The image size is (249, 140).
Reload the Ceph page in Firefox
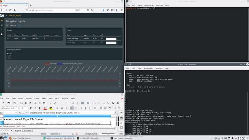point(11,10)
